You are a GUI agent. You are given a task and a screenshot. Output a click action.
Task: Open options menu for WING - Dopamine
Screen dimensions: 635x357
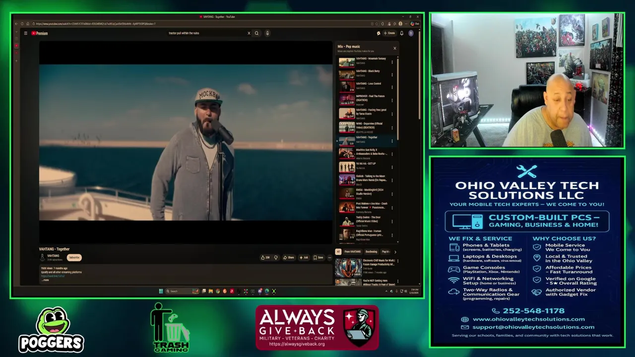tap(392, 128)
